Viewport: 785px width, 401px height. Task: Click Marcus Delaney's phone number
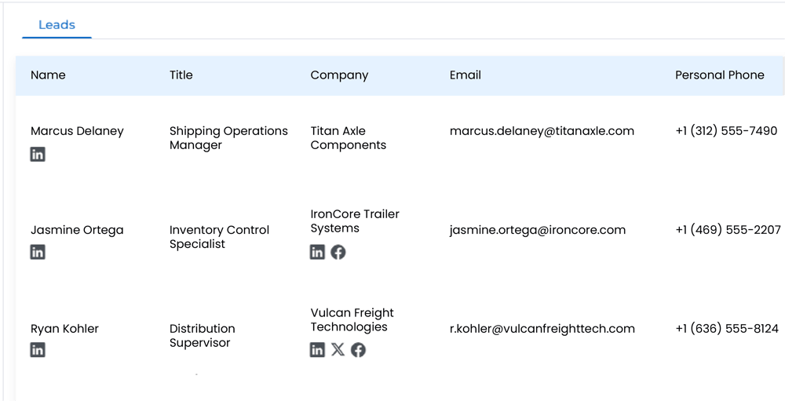726,131
